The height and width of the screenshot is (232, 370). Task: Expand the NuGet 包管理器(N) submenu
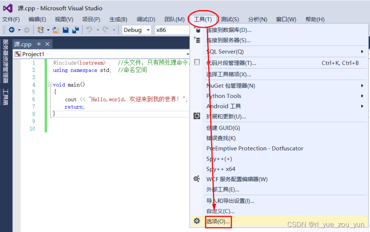pyautogui.click(x=362, y=86)
